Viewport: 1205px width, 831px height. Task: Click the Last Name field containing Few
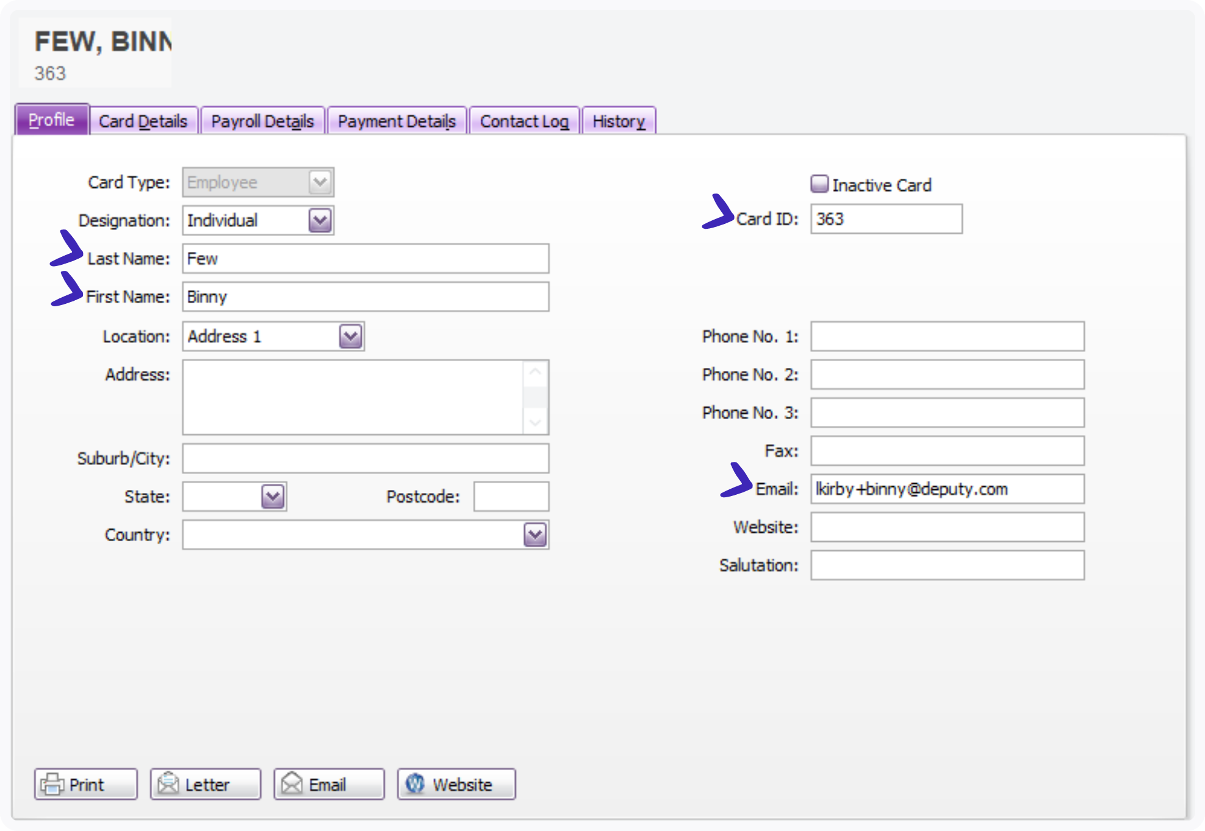[365, 259]
